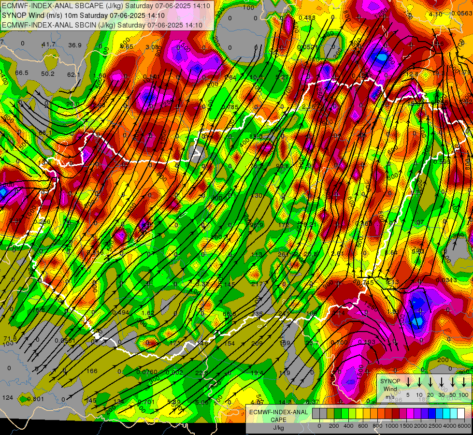Click the '71.6' value on the map

click(x=10, y=338)
